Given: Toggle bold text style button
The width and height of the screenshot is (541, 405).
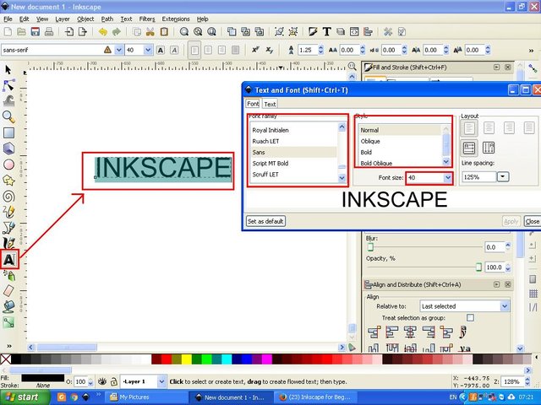Looking at the screenshot, I should click(161, 51).
